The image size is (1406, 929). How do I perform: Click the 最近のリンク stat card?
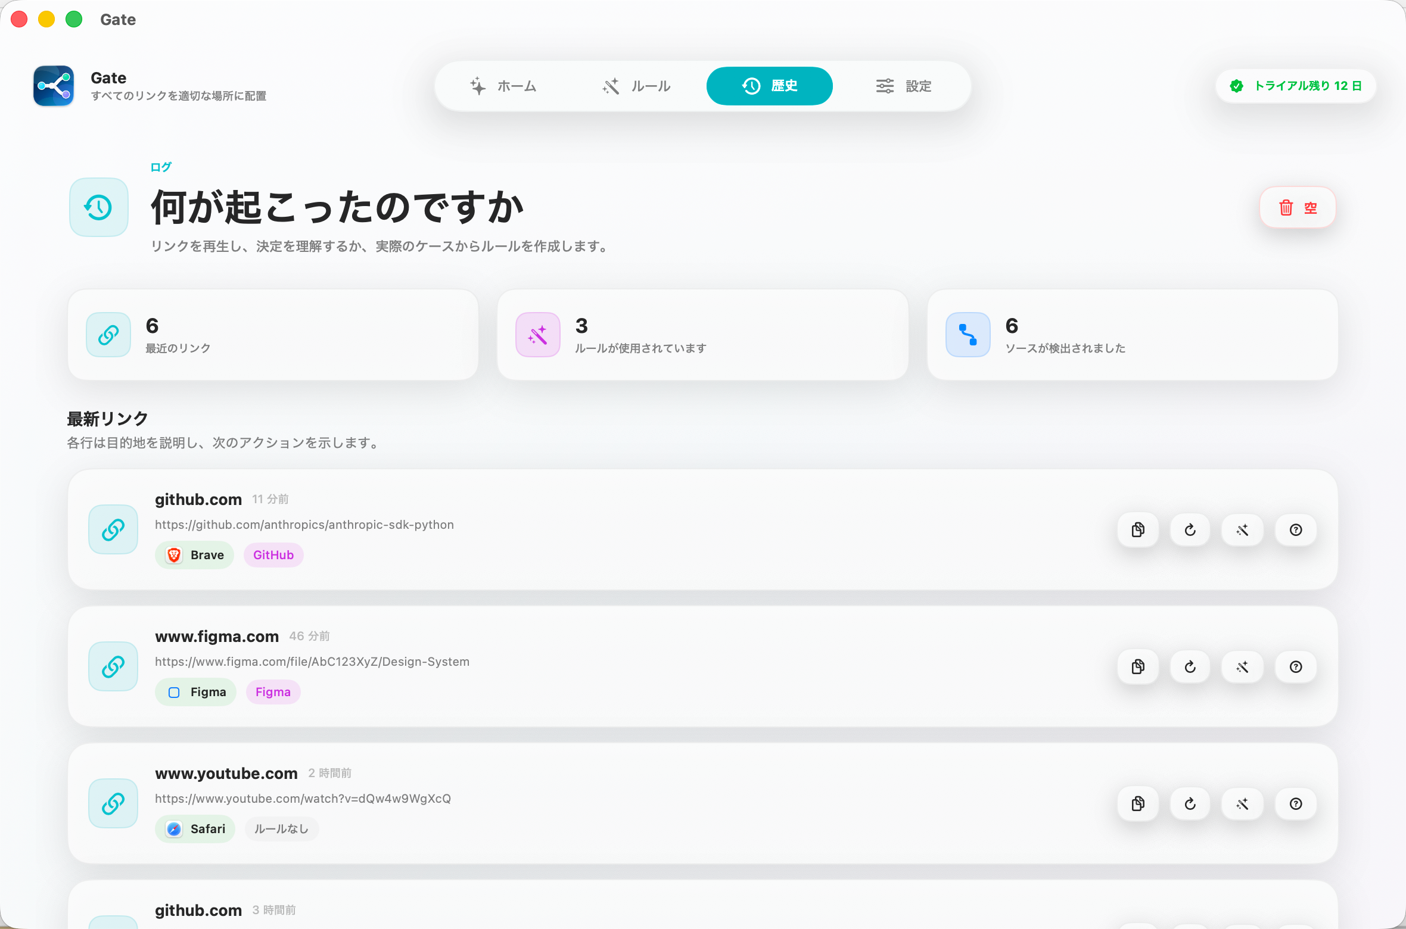pyautogui.click(x=273, y=335)
